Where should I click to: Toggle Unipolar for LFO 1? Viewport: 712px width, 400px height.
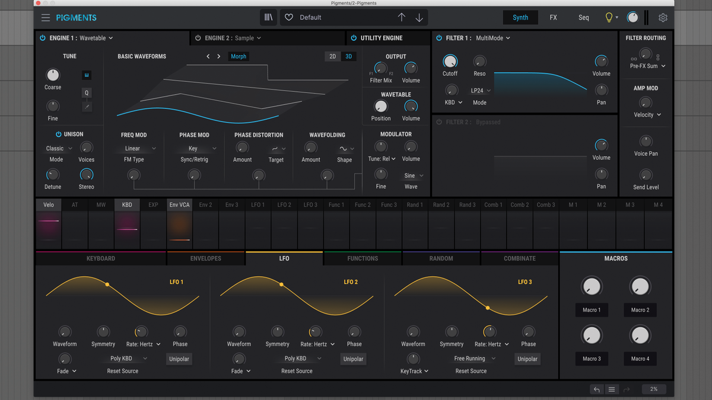coord(179,359)
